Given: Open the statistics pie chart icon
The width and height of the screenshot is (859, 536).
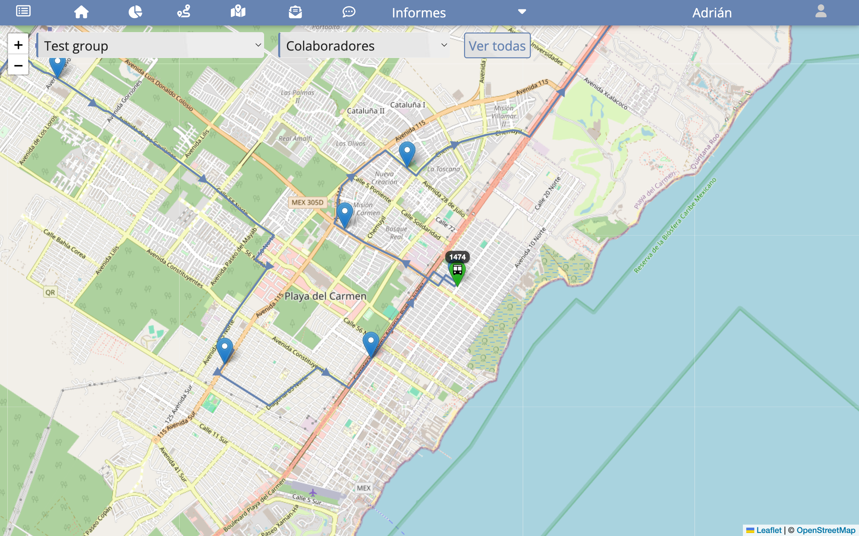Looking at the screenshot, I should (x=136, y=12).
